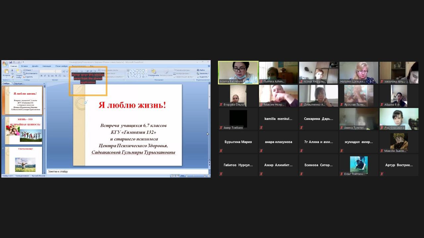The image size is (424, 238).
Task: Click the Заметки к слайду notes field
Action: pos(128,172)
